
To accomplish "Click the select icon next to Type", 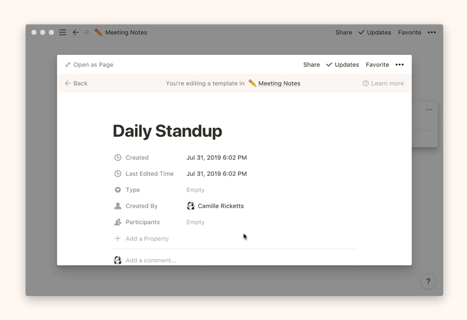I will (118, 189).
